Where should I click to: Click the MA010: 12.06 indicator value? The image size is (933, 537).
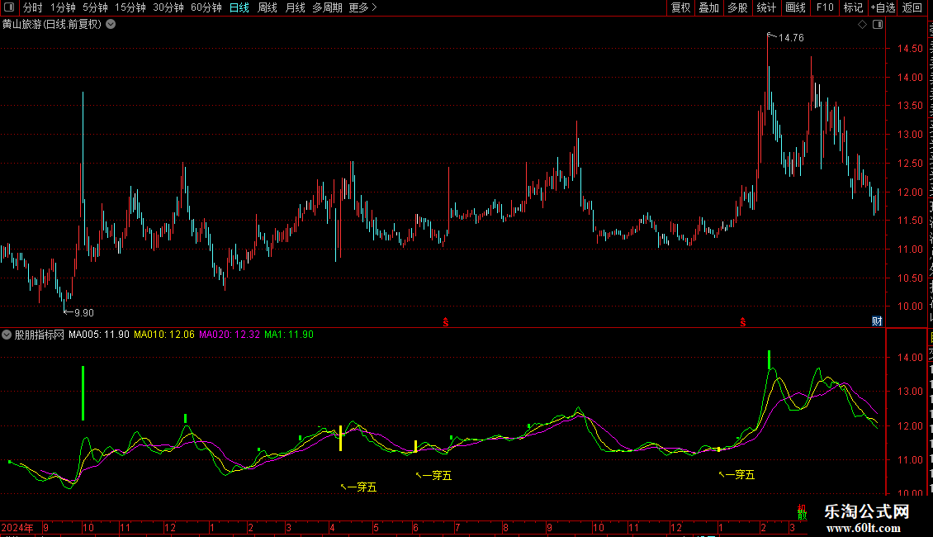pyautogui.click(x=164, y=335)
